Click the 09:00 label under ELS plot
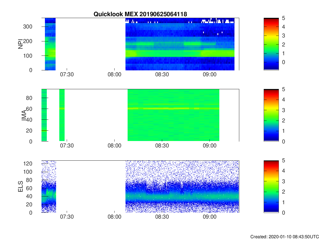This screenshot has width=319, height=239. [210, 217]
